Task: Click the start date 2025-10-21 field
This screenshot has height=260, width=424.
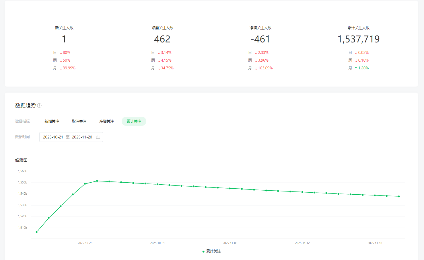Action: 53,137
